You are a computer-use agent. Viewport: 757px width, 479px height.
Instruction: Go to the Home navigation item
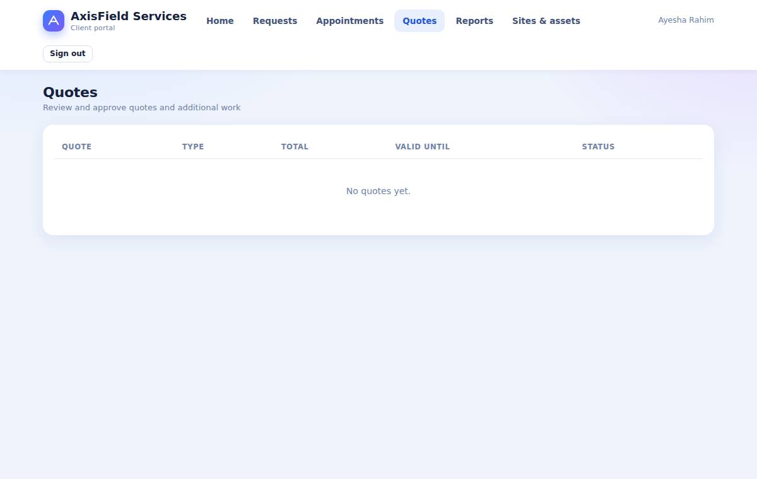[x=220, y=21]
